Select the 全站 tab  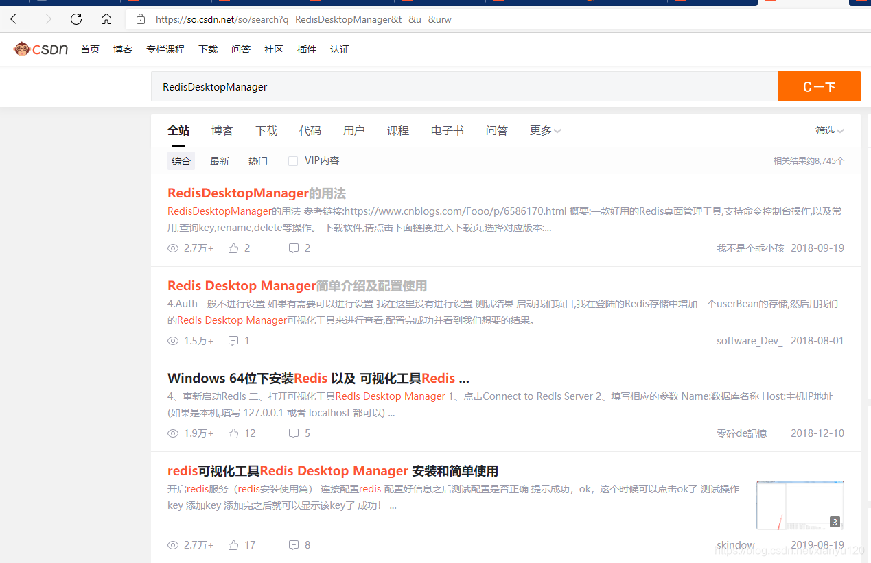(178, 130)
